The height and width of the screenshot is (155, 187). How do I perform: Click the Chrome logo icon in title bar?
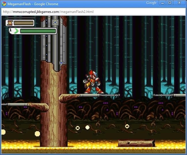(x=4, y=4)
